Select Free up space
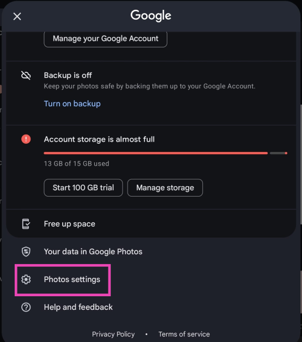The height and width of the screenshot is (342, 302). coord(151,224)
